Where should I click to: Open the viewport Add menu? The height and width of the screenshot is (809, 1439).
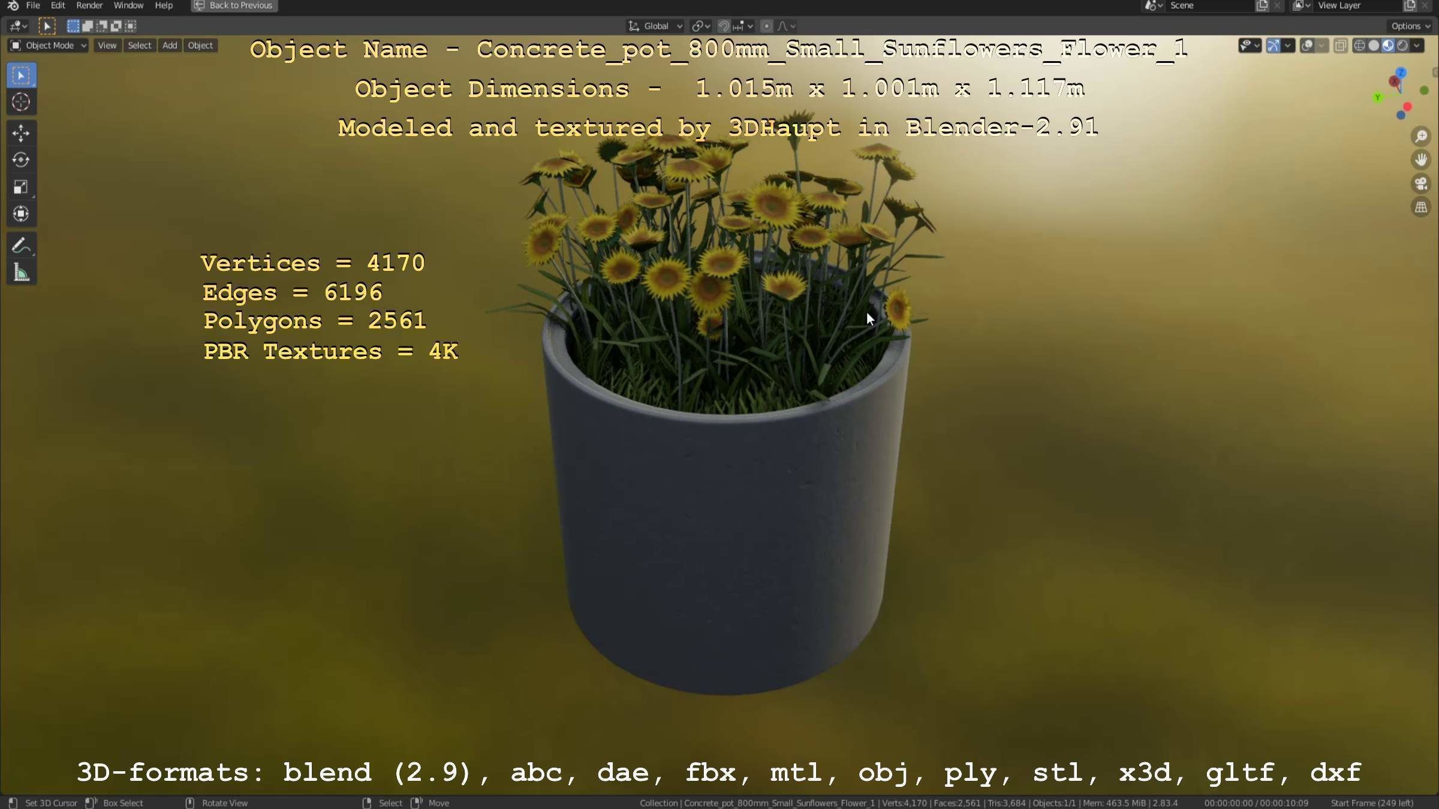click(x=170, y=46)
